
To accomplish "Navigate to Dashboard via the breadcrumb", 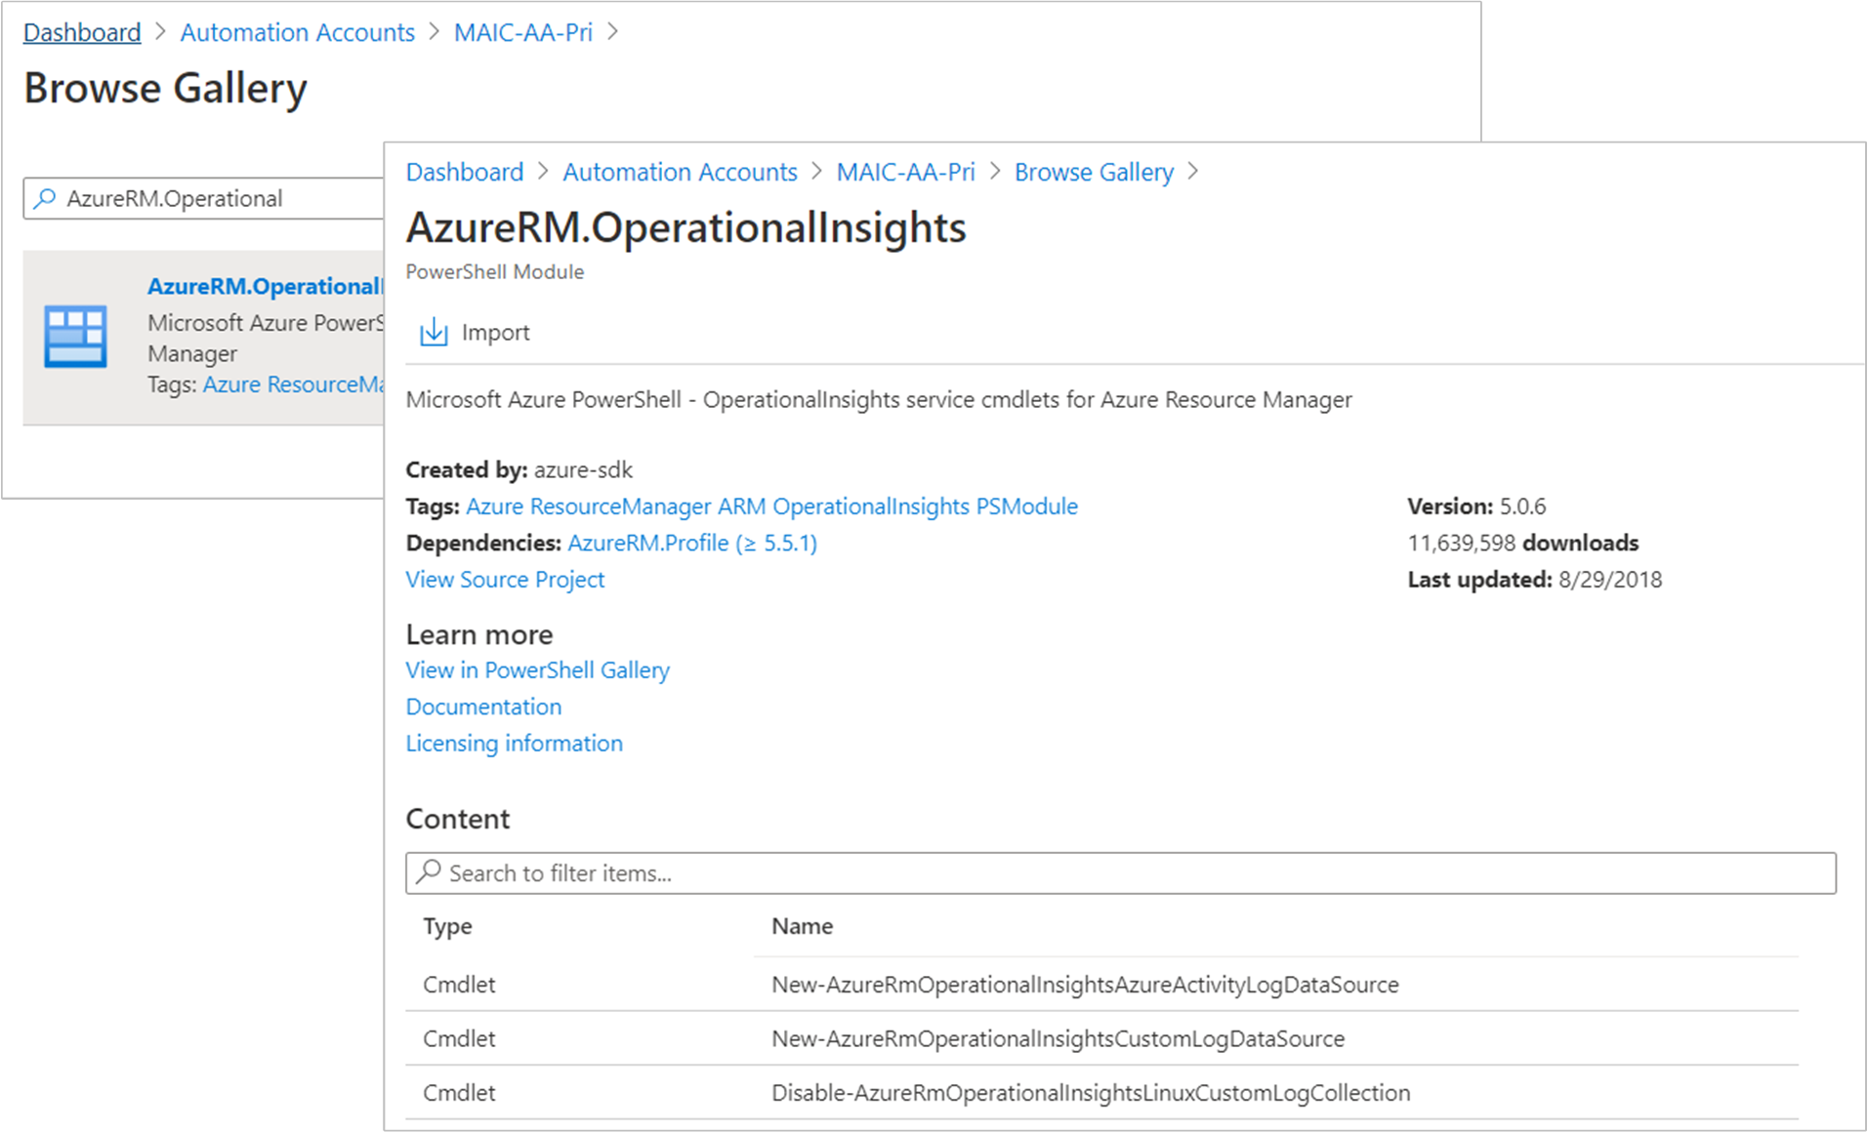I will (x=464, y=172).
